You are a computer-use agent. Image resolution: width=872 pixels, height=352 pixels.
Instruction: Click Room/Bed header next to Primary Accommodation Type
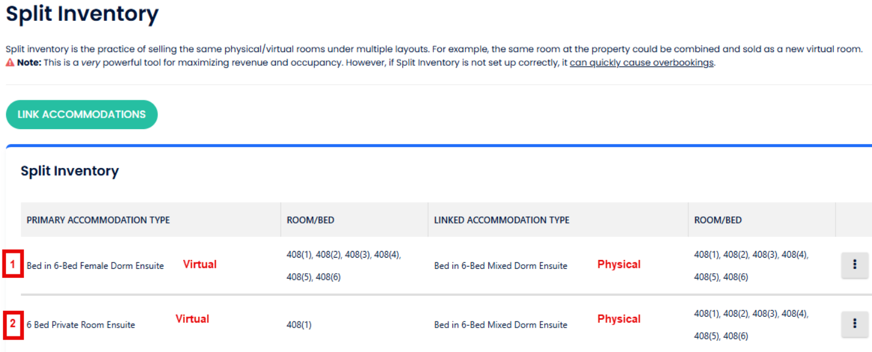click(310, 220)
